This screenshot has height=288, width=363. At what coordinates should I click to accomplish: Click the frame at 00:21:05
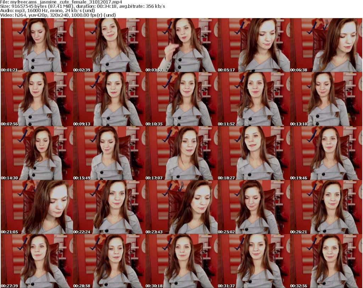[x=37, y=207]
